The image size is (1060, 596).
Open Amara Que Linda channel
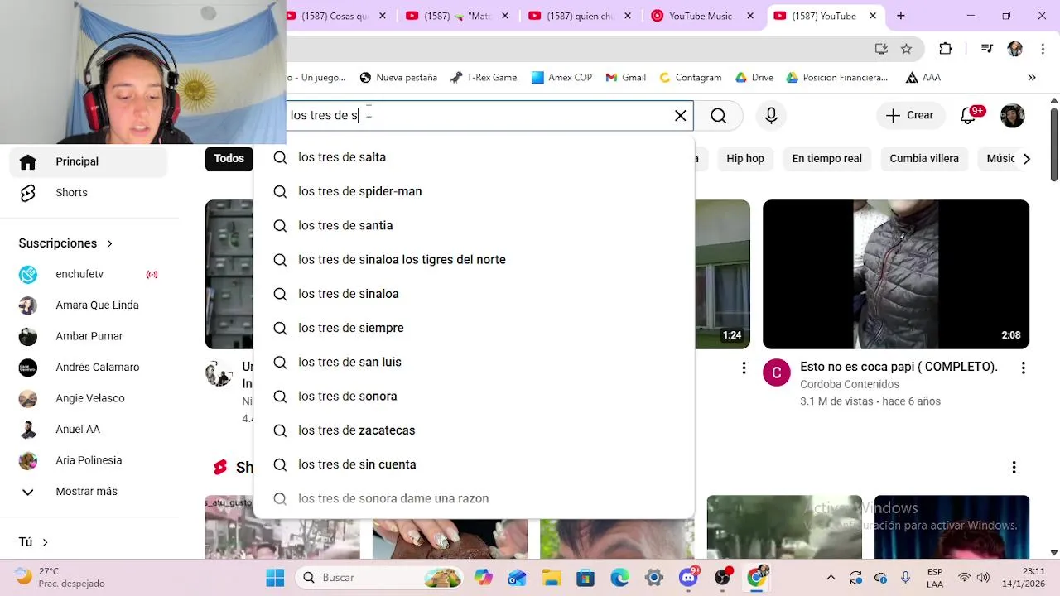(89, 305)
